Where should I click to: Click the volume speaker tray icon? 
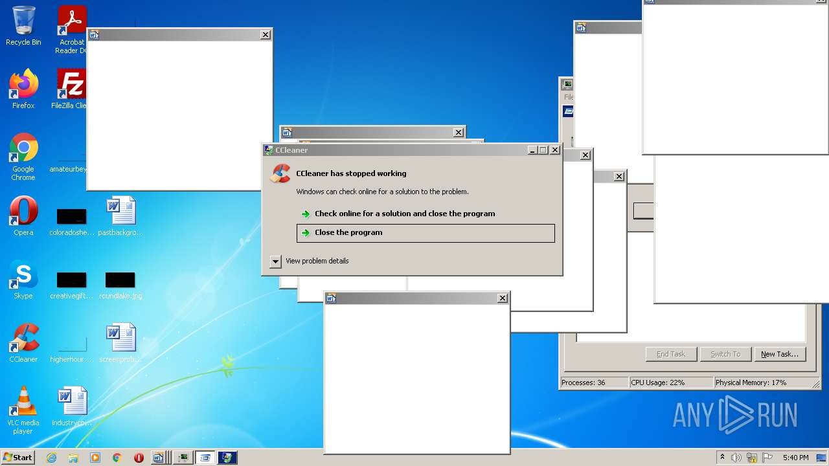(x=736, y=458)
